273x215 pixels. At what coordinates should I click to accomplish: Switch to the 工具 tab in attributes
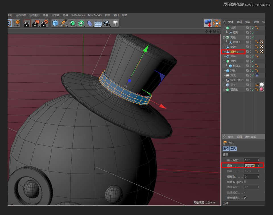pyautogui.click(x=233, y=149)
